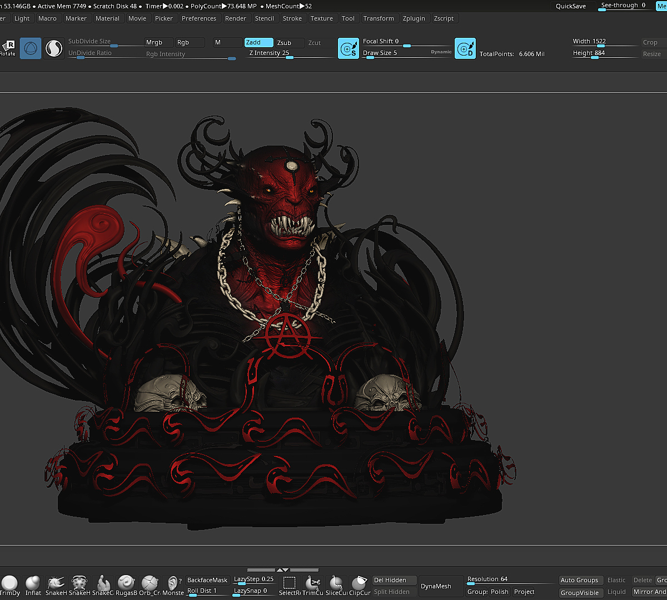Open the Stencil menu
Viewport: 667px width, 600px height.
coord(265,18)
